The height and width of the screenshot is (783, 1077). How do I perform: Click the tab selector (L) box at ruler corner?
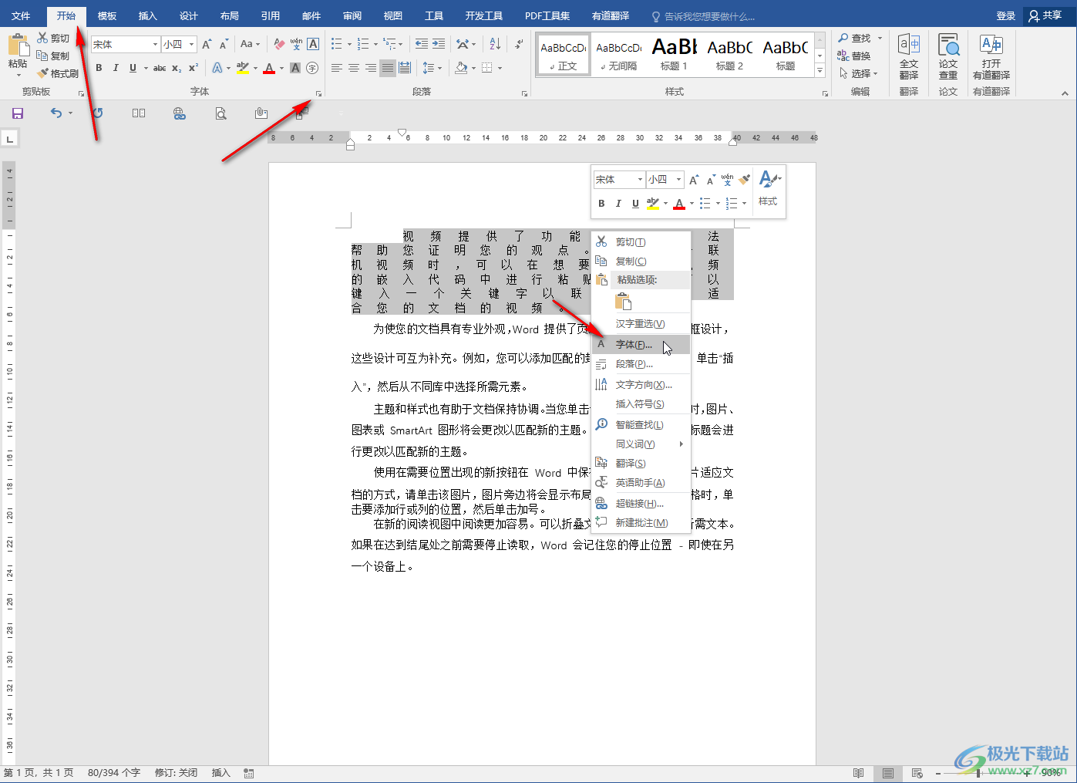[9, 139]
